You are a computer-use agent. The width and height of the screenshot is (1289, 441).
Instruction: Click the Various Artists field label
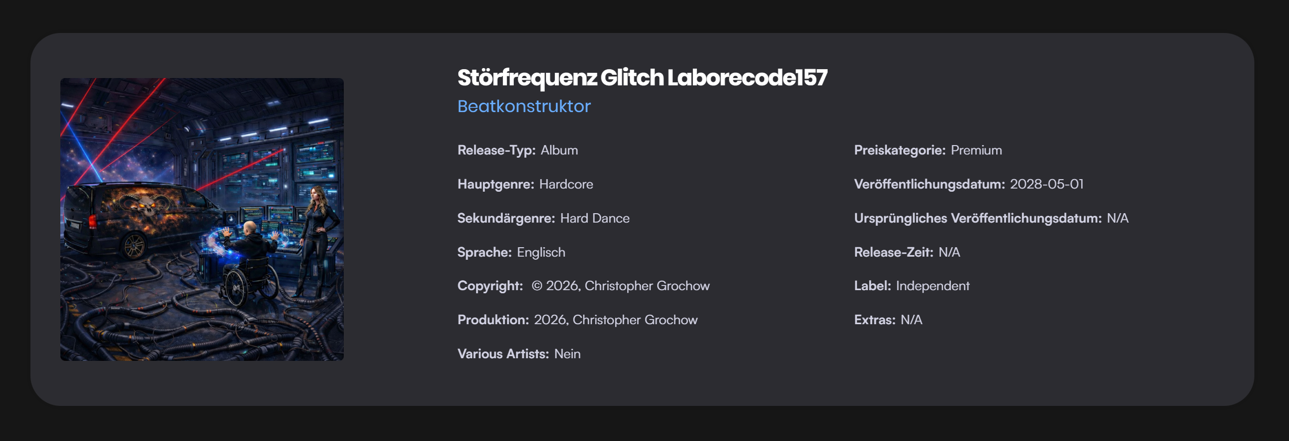tap(503, 354)
